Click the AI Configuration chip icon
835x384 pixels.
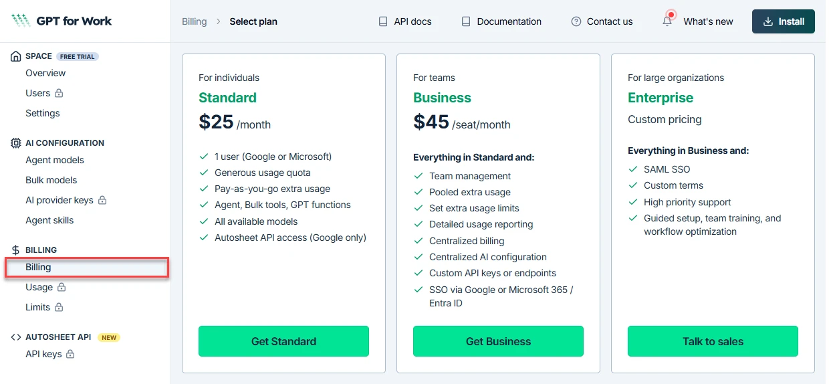(16, 143)
